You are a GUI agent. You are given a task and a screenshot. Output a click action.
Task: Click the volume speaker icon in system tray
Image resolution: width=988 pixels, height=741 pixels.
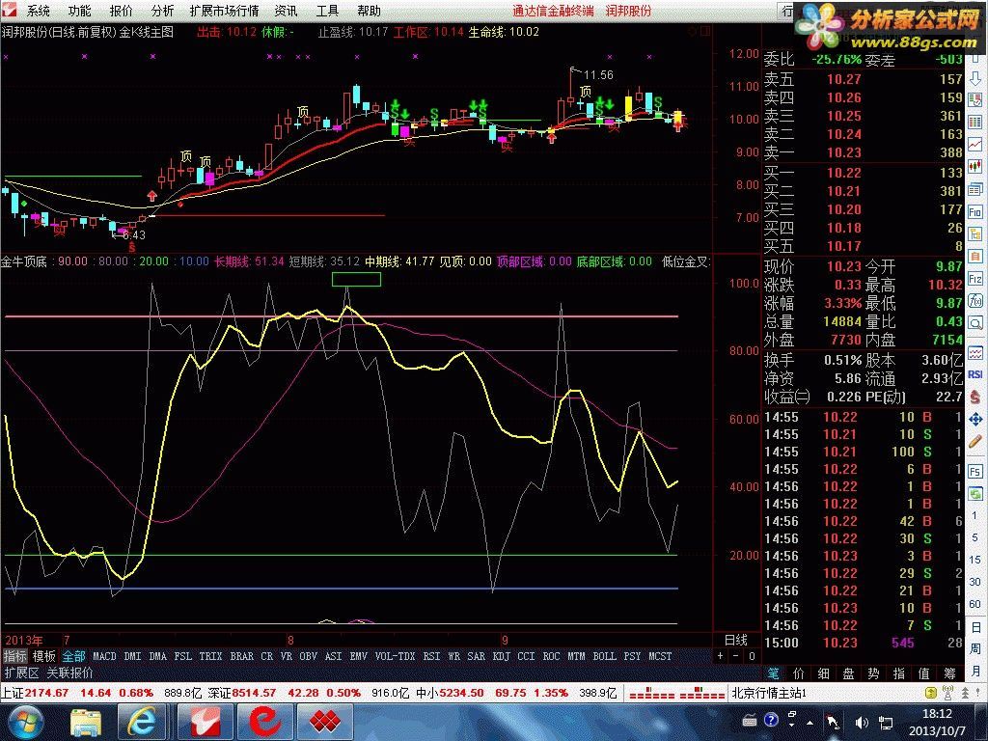862,722
